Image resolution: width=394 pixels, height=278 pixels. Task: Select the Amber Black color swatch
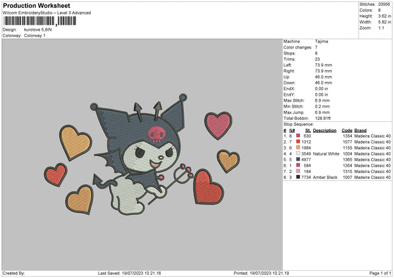pos(298,177)
